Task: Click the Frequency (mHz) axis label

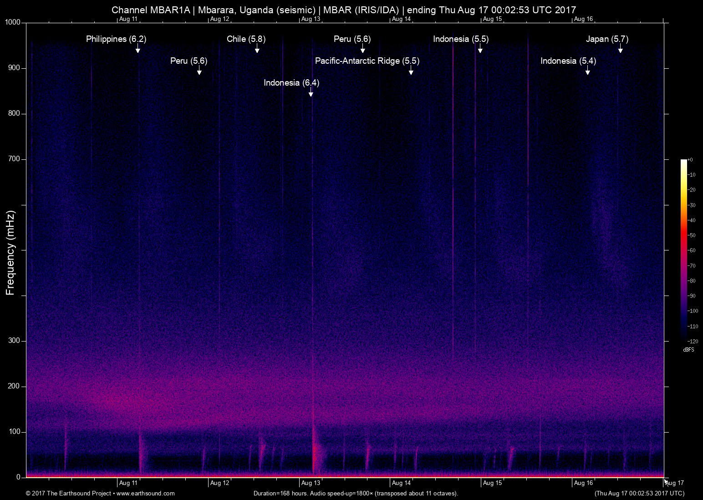Action: [x=10, y=250]
